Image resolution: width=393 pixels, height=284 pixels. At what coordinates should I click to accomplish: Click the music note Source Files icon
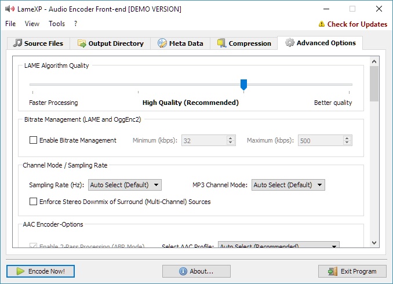pyautogui.click(x=17, y=43)
